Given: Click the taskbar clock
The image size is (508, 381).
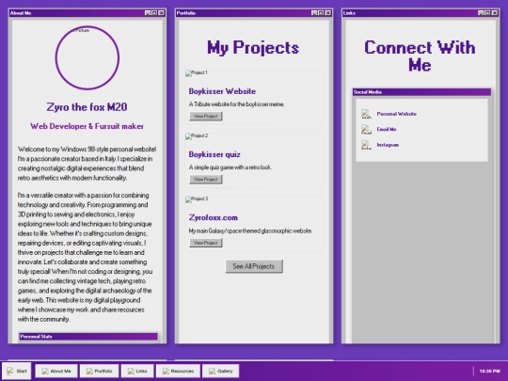Looking at the screenshot, I should click(x=489, y=371).
